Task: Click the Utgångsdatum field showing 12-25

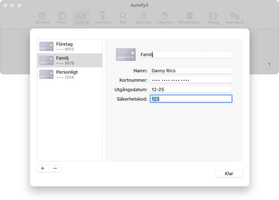Action: point(191,89)
